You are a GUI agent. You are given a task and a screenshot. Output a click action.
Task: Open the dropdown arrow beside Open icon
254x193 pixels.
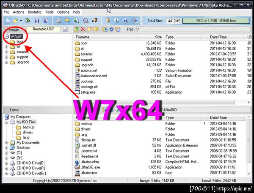[21, 21]
